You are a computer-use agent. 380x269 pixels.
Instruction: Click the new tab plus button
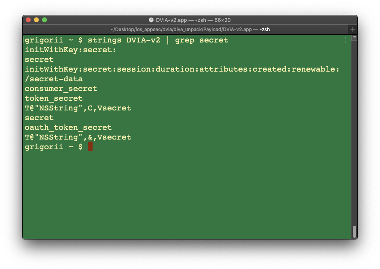(x=353, y=30)
